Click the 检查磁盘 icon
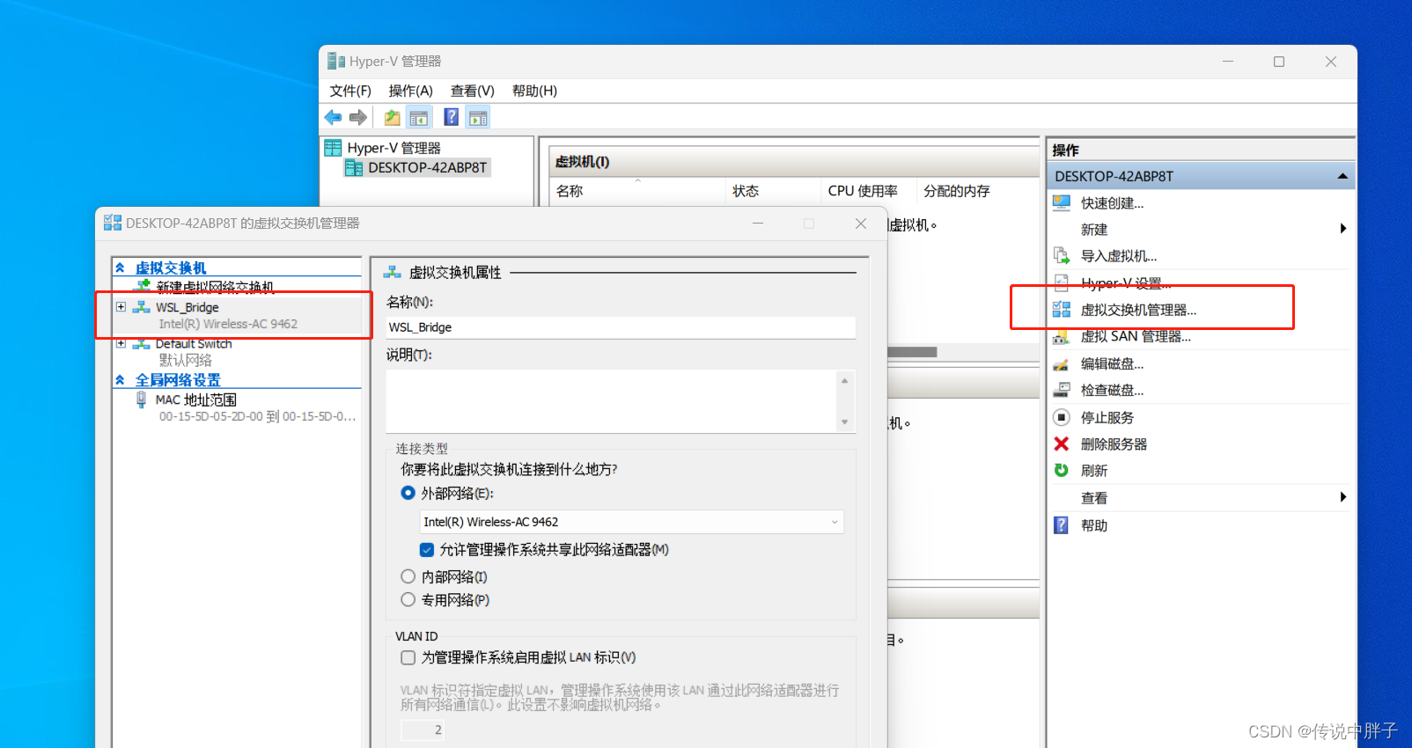The image size is (1412, 748). (x=1062, y=390)
